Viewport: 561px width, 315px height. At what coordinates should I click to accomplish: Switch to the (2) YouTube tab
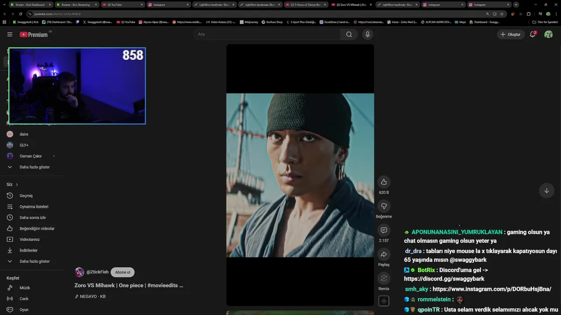point(122,4)
